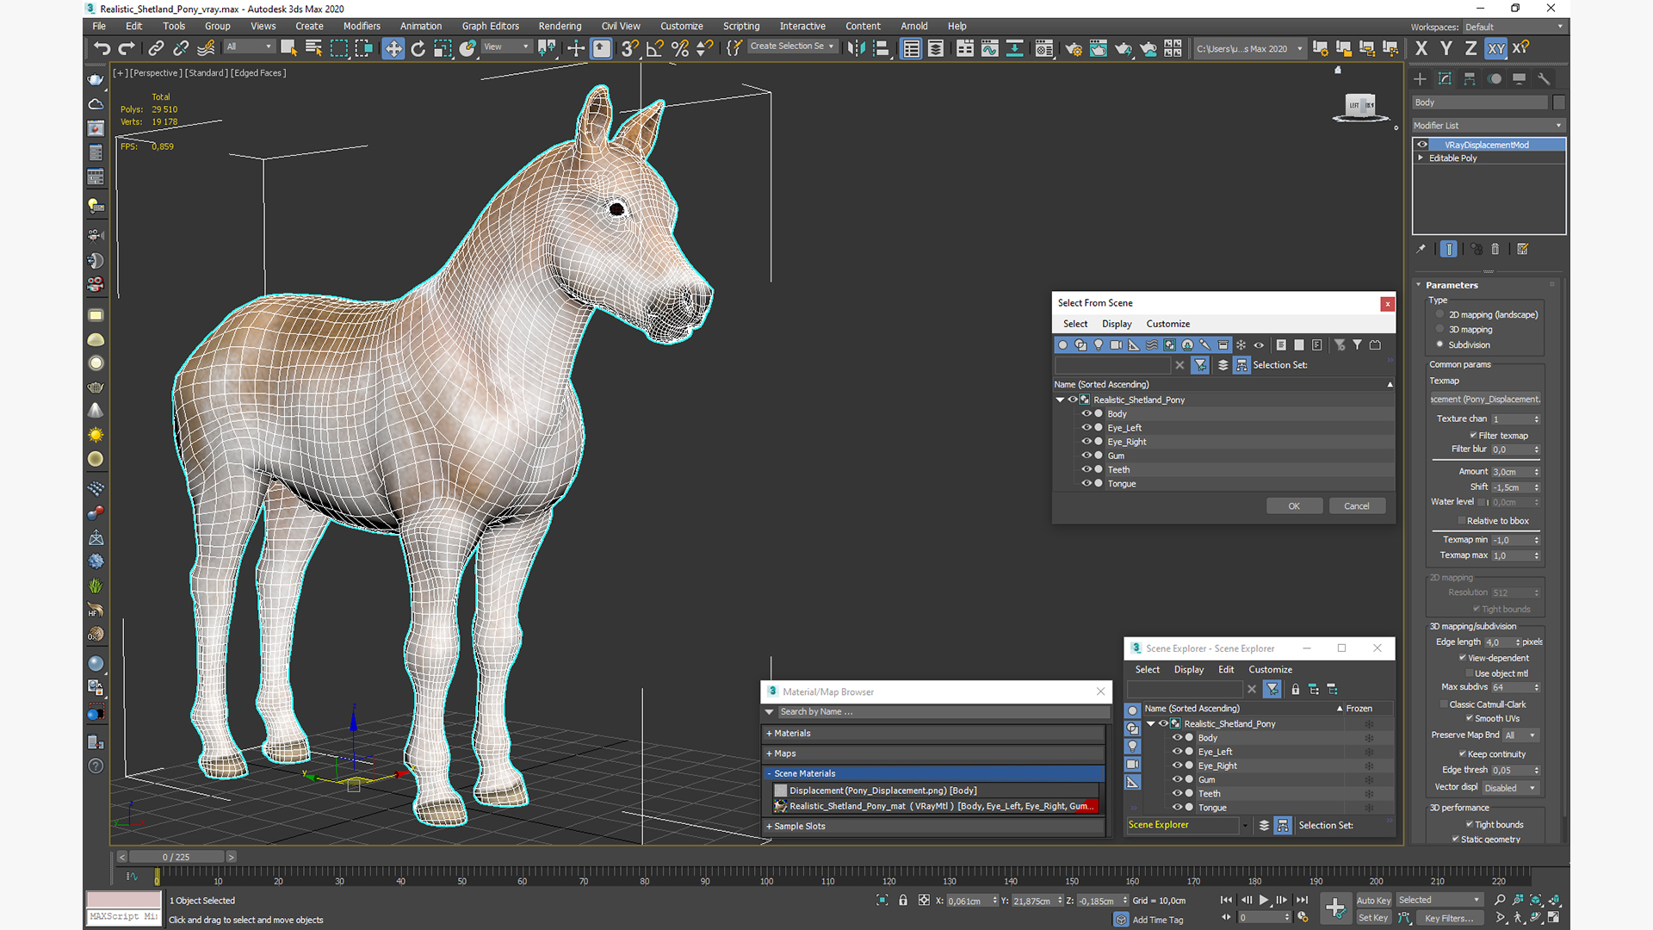The height and width of the screenshot is (930, 1653).
Task: Click Zoom Extents Selected navigation icon
Action: tap(1536, 900)
